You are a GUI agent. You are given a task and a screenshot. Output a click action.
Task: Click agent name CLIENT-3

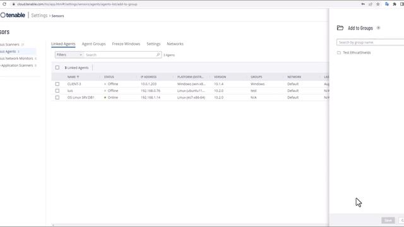click(x=74, y=84)
